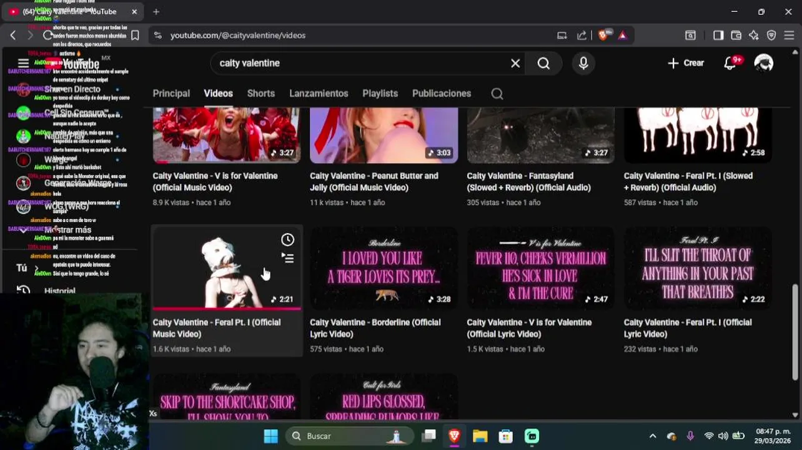Click 'I'll slit the throat' thumbnail
The image size is (802, 450).
coord(698,268)
